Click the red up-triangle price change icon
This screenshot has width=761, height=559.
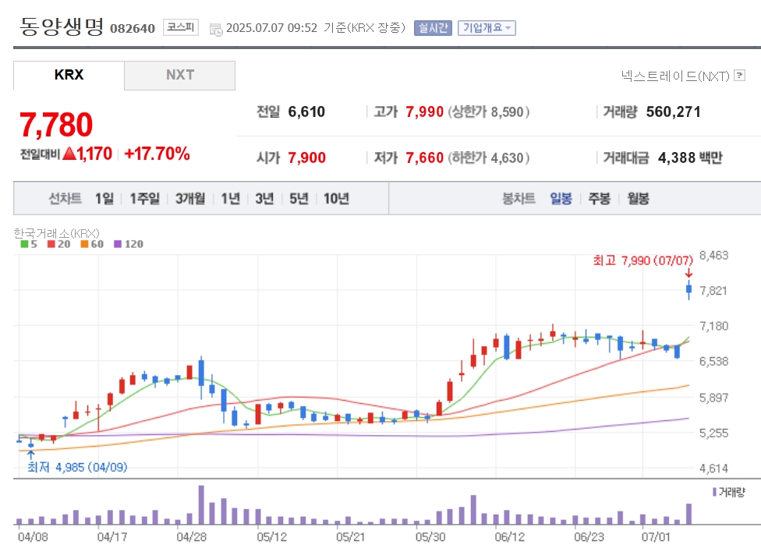69,154
